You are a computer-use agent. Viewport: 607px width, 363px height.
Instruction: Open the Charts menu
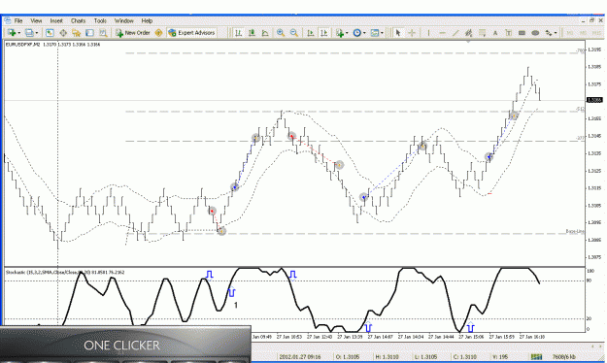[x=78, y=21]
